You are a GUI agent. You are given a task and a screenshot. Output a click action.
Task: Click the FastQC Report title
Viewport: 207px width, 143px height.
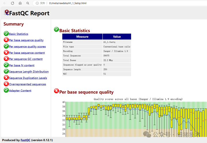tap(29, 13)
